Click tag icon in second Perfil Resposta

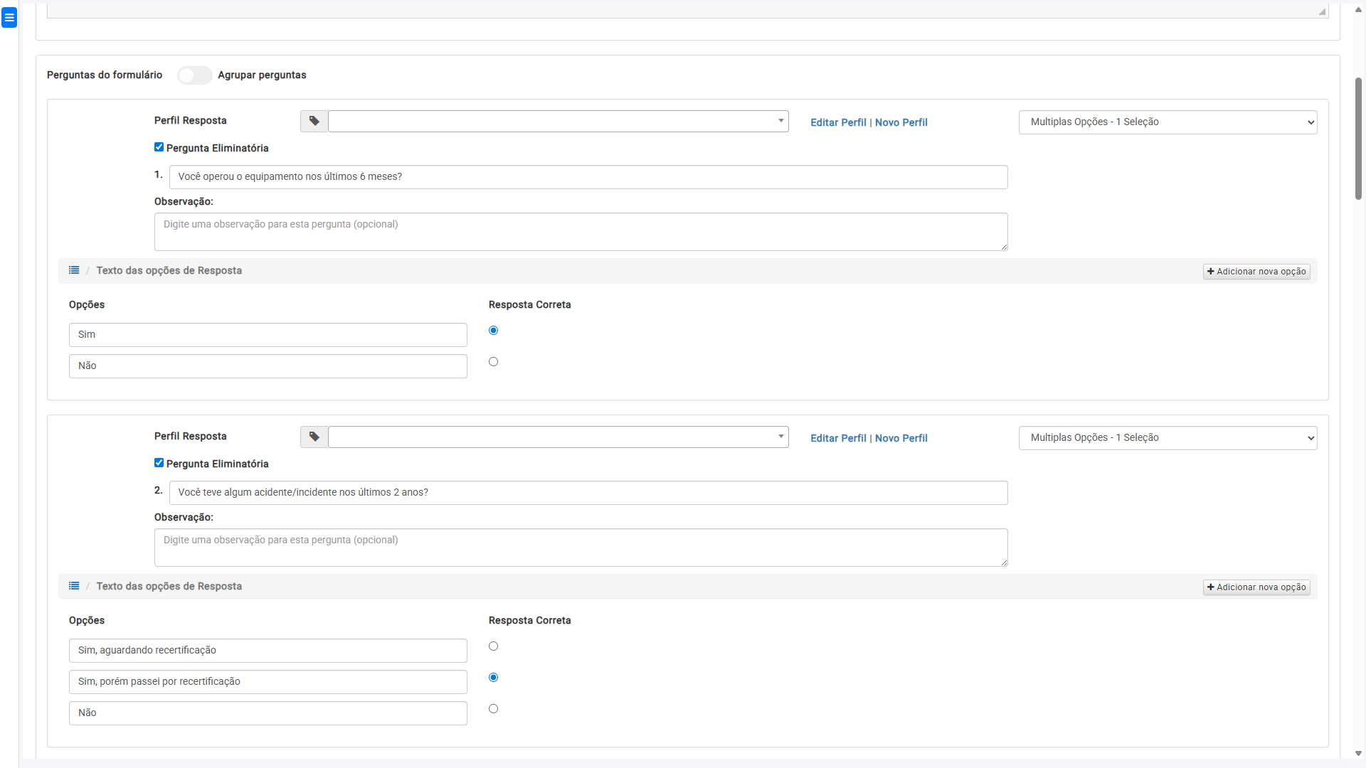tap(314, 437)
